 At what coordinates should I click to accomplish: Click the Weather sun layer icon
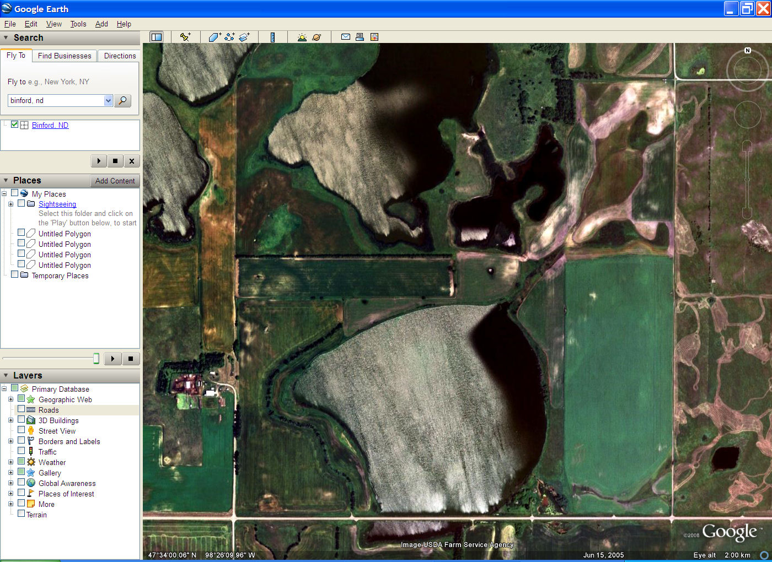click(x=31, y=462)
